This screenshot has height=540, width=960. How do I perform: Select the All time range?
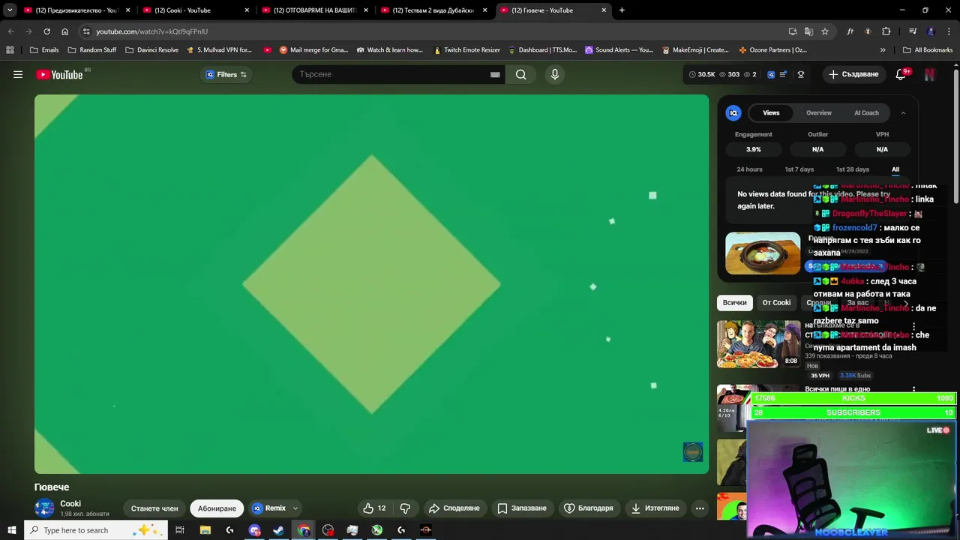click(x=895, y=169)
